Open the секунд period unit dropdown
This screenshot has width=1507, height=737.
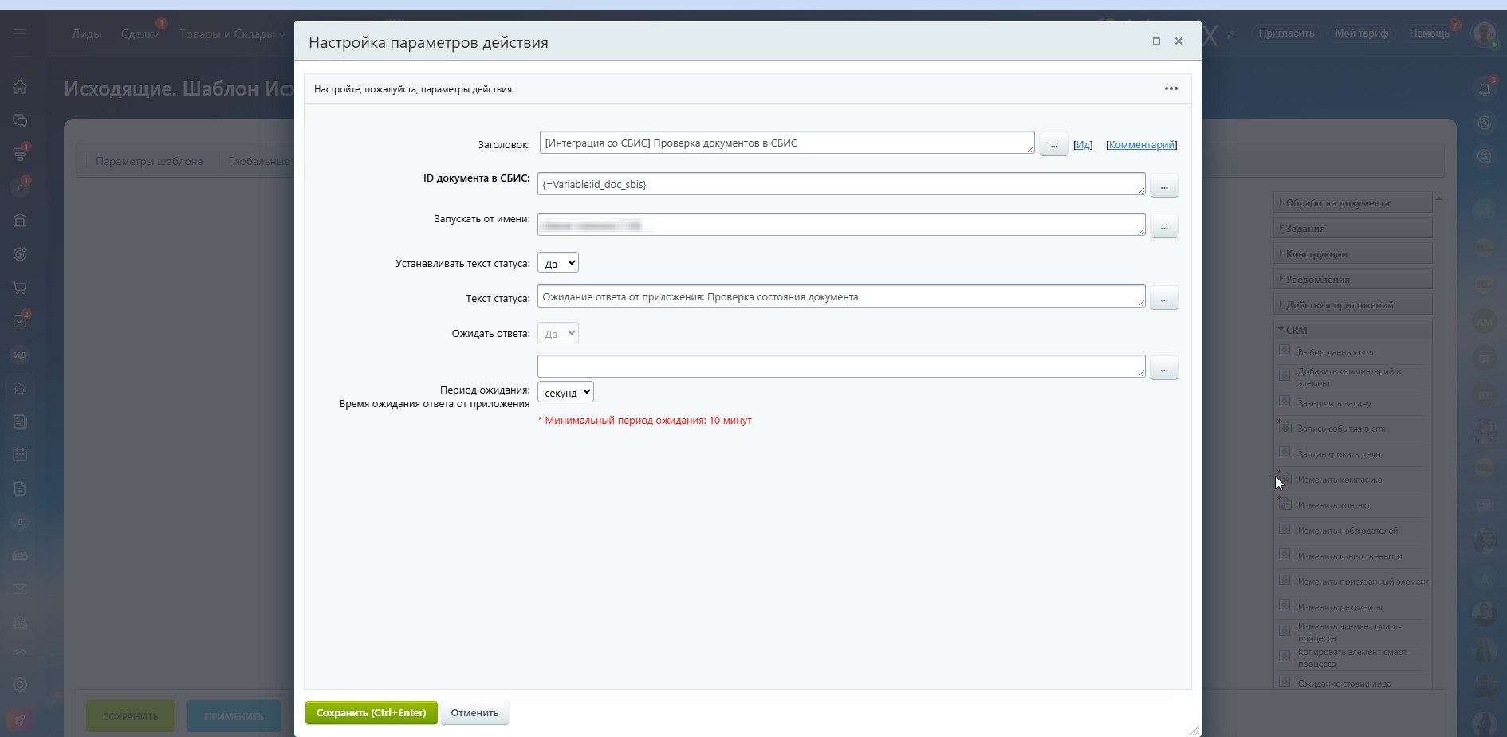pos(565,392)
